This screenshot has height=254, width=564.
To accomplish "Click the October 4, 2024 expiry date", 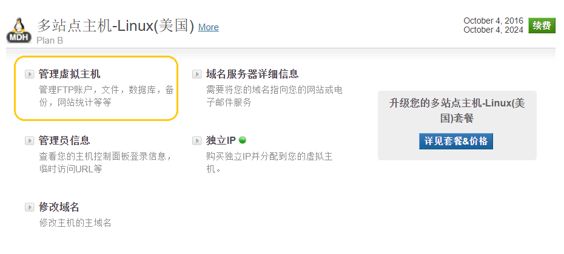I will (x=493, y=30).
